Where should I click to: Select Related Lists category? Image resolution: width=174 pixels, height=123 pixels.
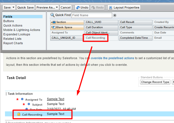click(12, 39)
